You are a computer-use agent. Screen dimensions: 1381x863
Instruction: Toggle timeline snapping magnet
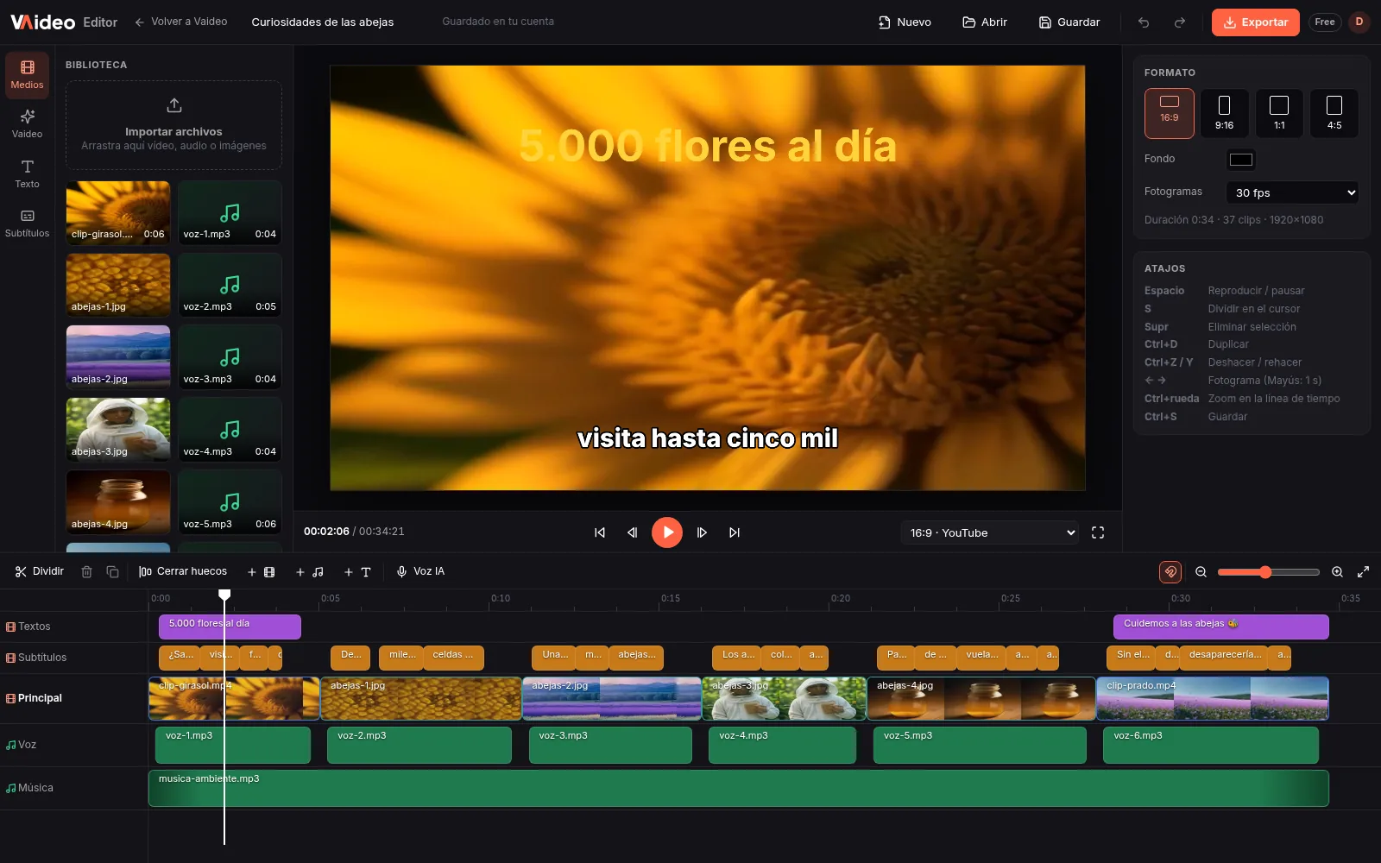[x=1170, y=571]
